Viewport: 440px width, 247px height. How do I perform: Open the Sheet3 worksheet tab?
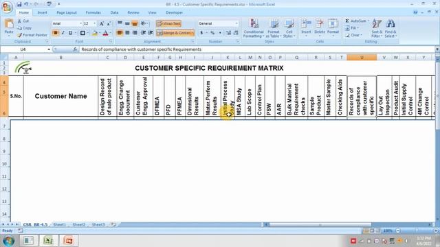(x=98, y=224)
